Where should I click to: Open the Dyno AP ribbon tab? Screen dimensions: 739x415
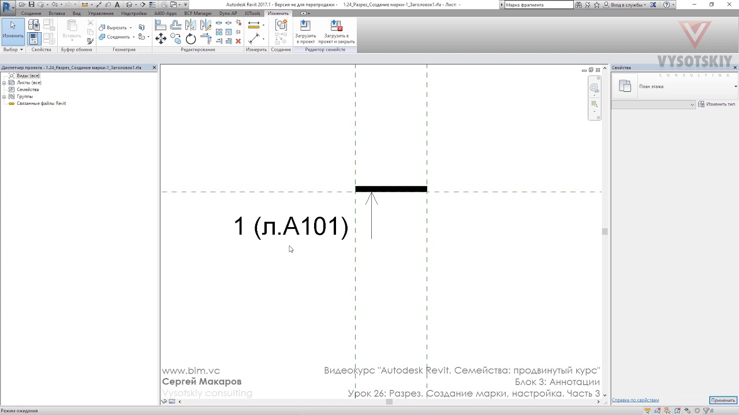228,13
